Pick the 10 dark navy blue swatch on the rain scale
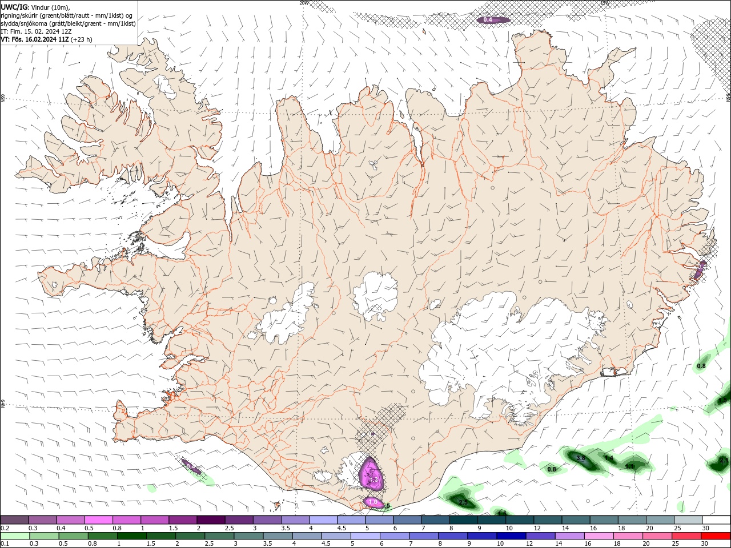This screenshot has width=731, height=548. coord(511,536)
